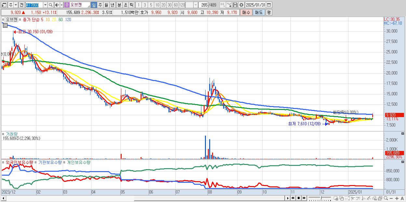
Task: Click the window grid layout icon
Action: pos(336,198)
